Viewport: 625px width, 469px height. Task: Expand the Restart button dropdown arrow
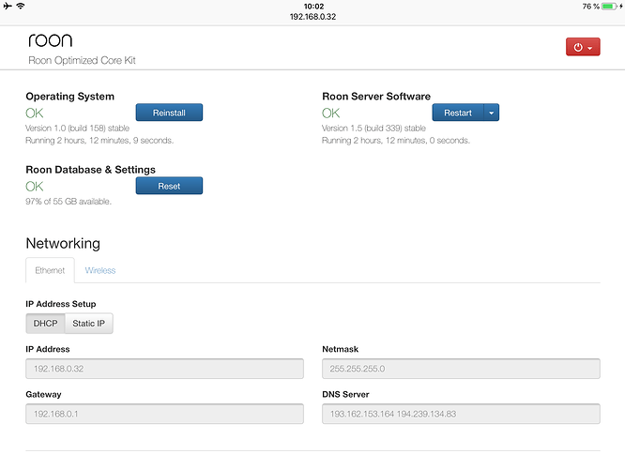(491, 113)
